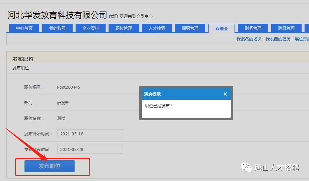Open the 职位管理 tab
The height and width of the screenshot is (181, 309).
[x=124, y=28]
